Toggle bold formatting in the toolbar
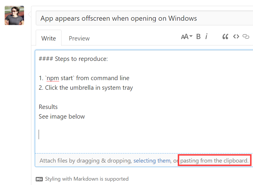This screenshot has height=185, width=253. 198,37
